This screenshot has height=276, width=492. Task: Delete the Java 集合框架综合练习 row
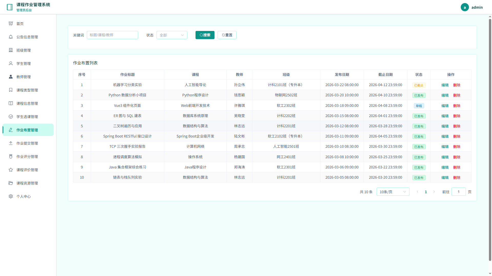(457, 167)
